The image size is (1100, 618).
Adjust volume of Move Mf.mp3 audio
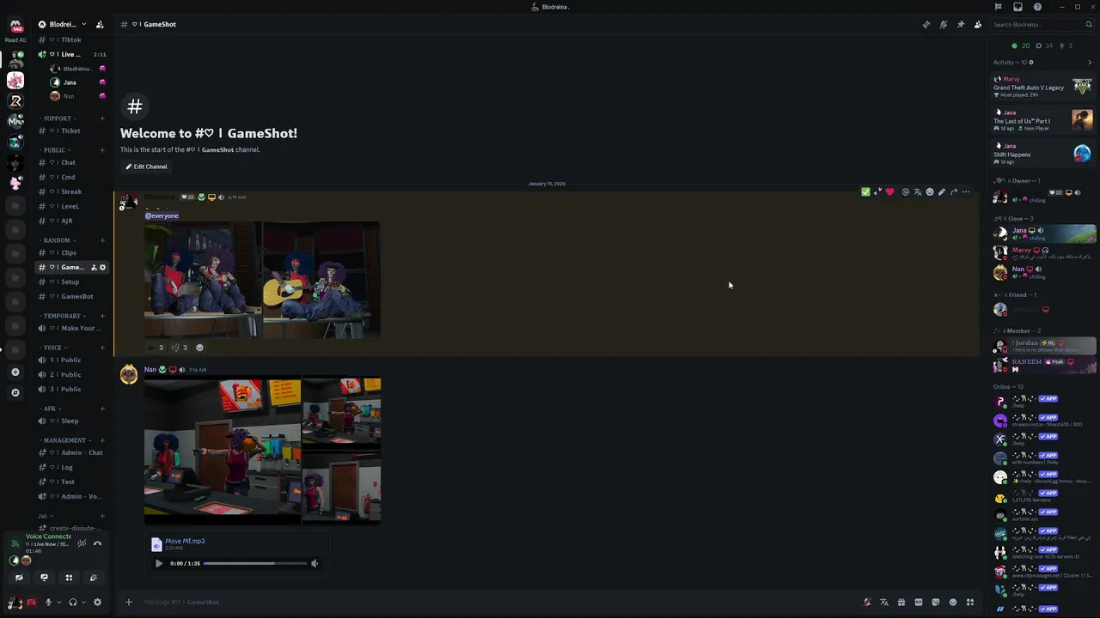pyautogui.click(x=314, y=563)
